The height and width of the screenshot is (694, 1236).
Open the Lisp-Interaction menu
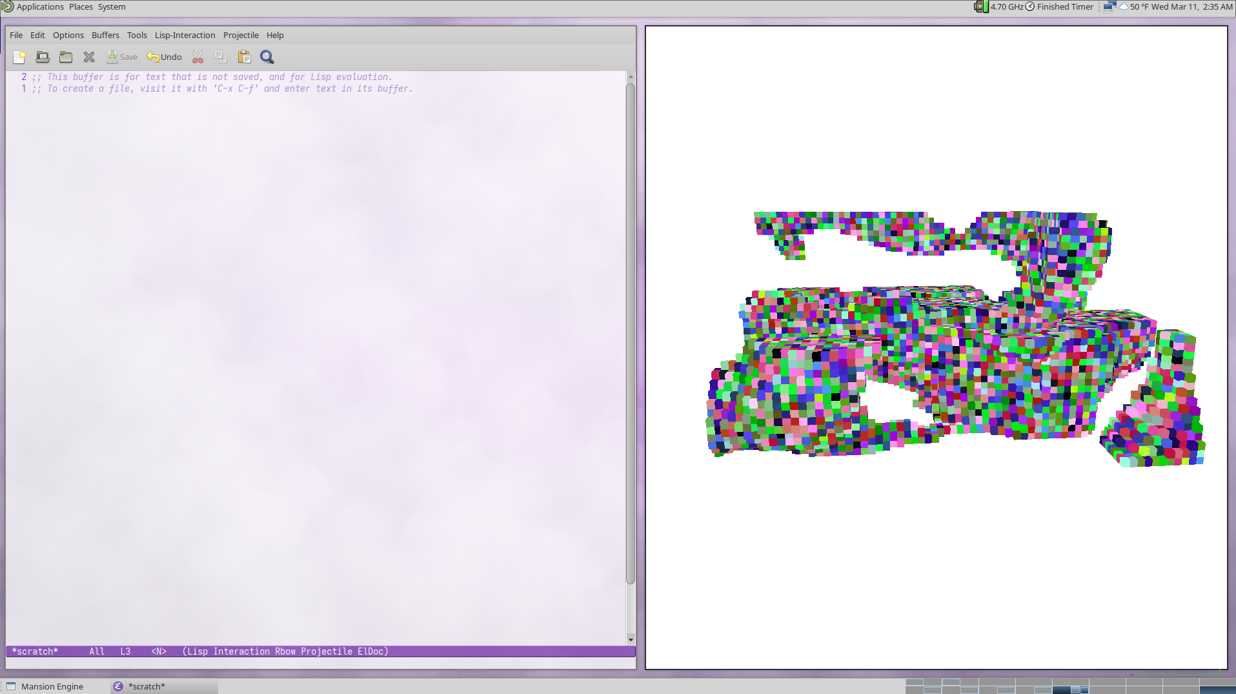click(x=185, y=36)
